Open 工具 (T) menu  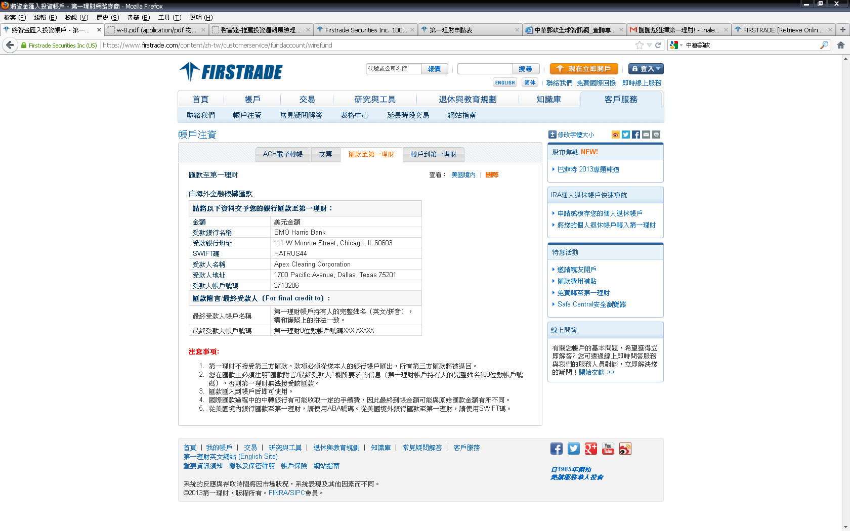pyautogui.click(x=169, y=17)
